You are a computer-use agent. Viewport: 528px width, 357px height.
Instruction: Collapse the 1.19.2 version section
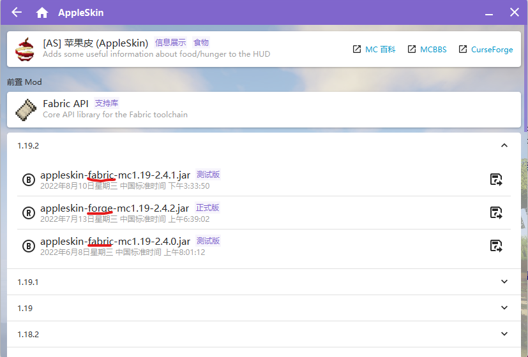504,145
